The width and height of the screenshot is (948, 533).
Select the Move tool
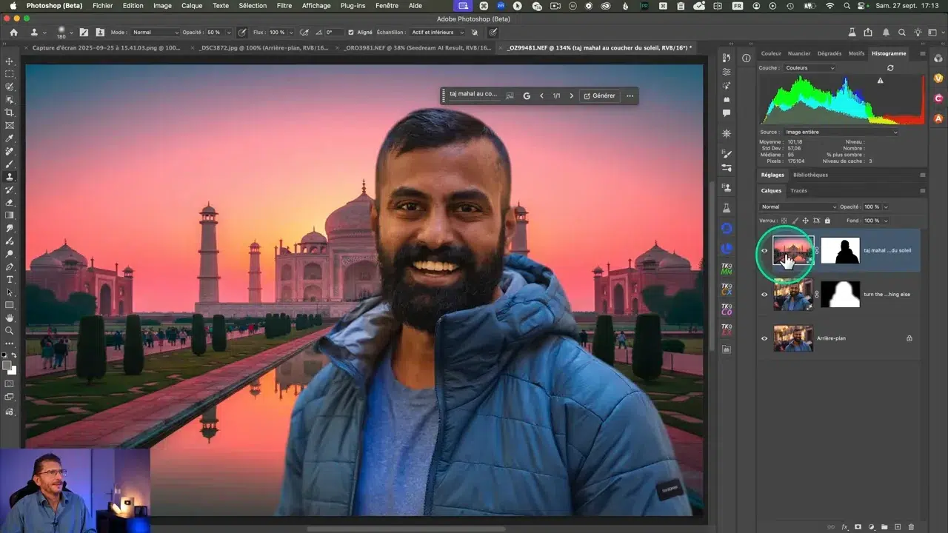point(10,61)
